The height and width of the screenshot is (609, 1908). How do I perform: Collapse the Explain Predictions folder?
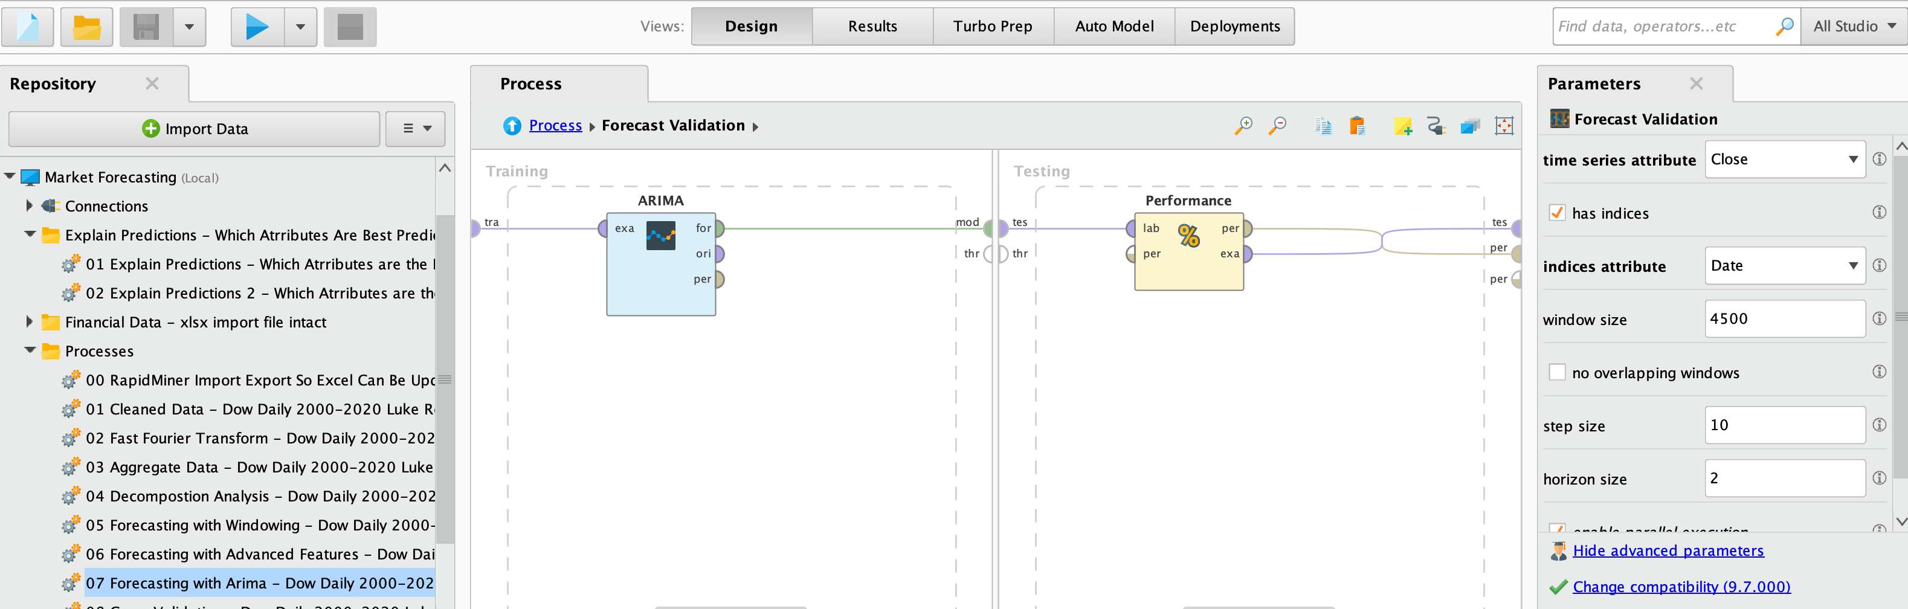point(30,234)
